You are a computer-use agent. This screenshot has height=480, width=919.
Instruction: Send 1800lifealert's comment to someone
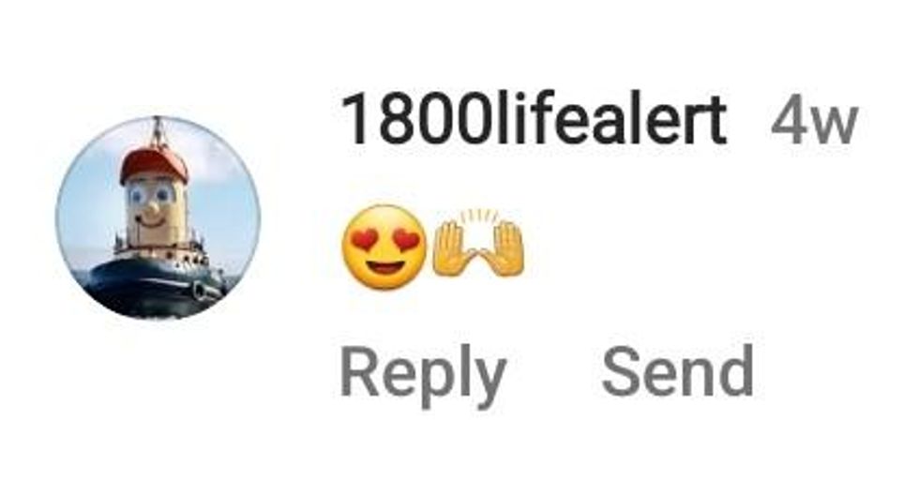click(677, 370)
